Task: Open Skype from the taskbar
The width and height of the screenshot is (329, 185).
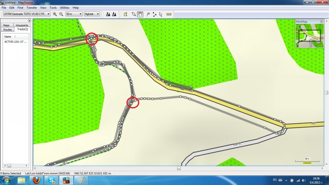Action: click(x=51, y=181)
